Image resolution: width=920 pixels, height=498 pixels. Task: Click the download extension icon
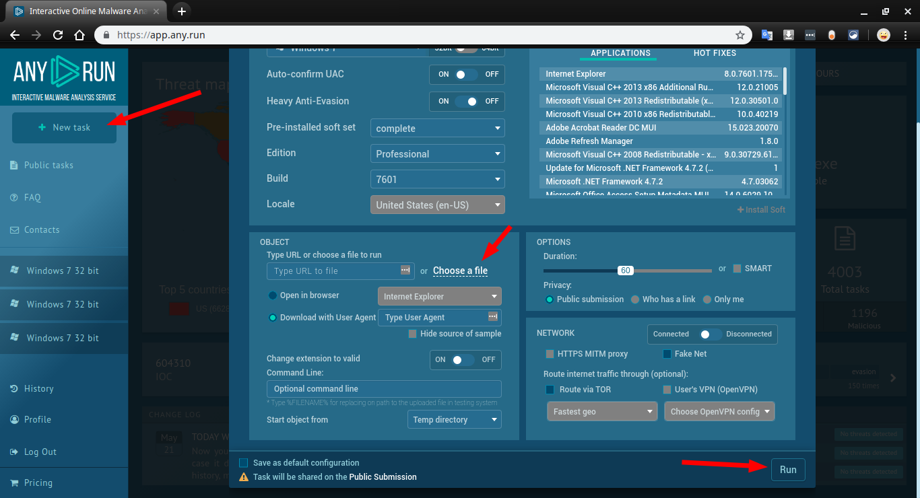789,35
